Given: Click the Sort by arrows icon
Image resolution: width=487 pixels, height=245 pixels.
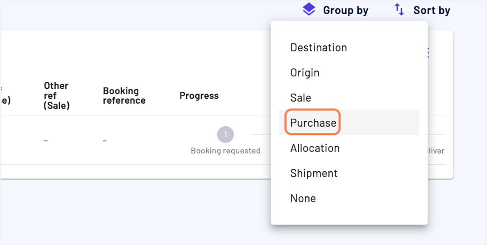Looking at the screenshot, I should point(399,10).
